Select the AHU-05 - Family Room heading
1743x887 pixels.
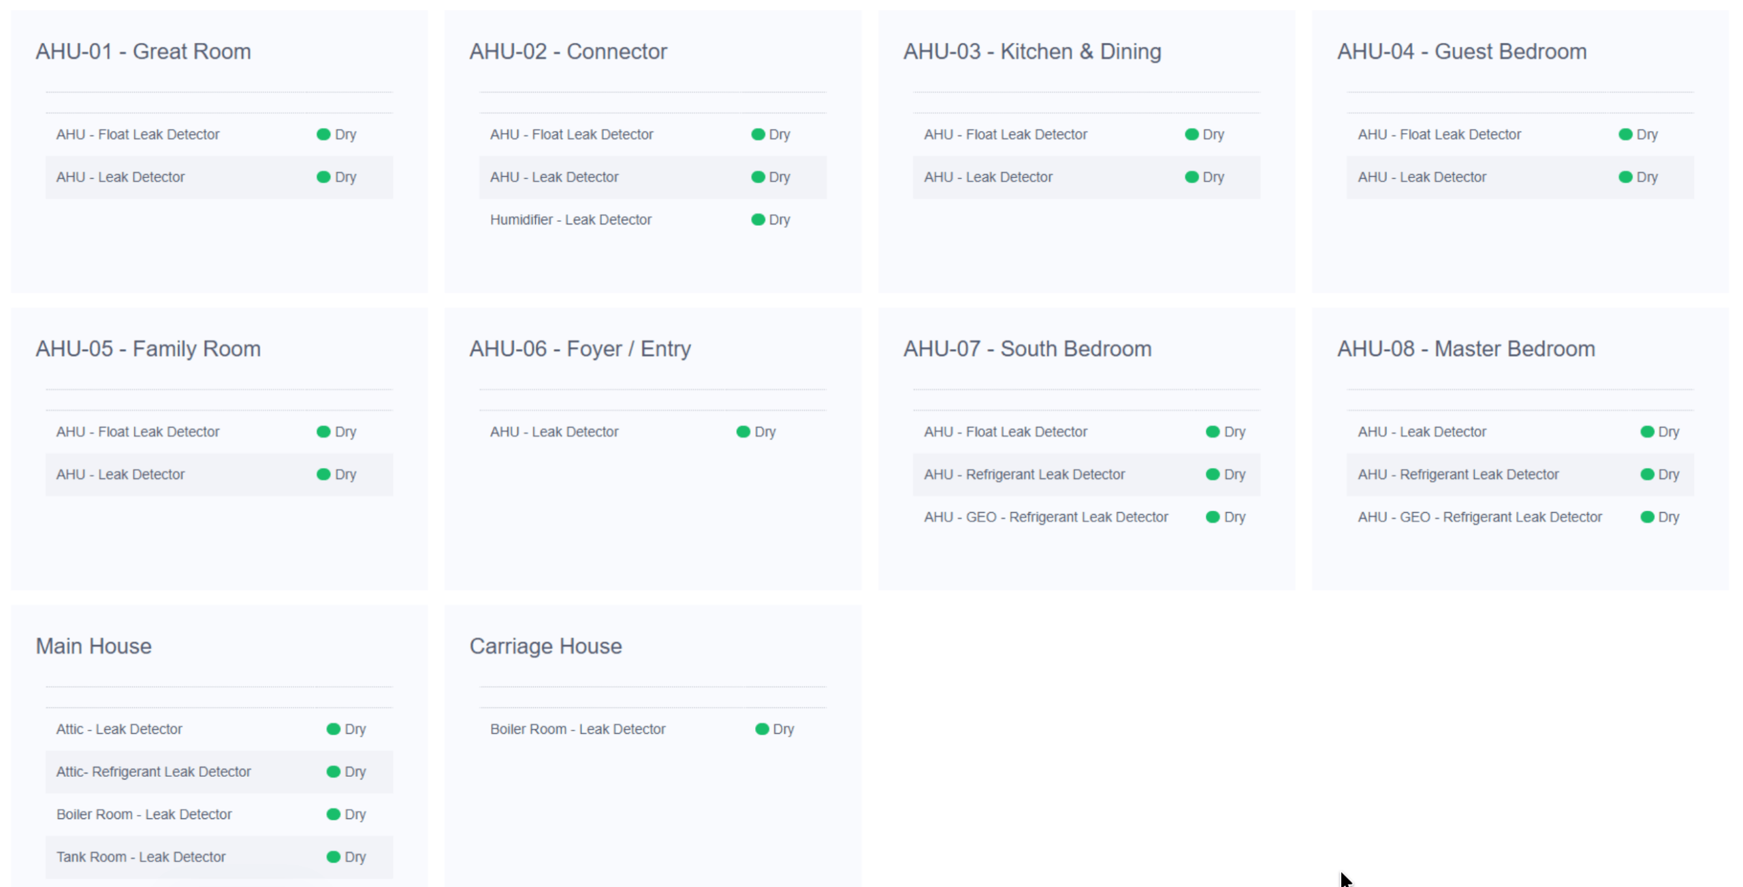tap(148, 349)
